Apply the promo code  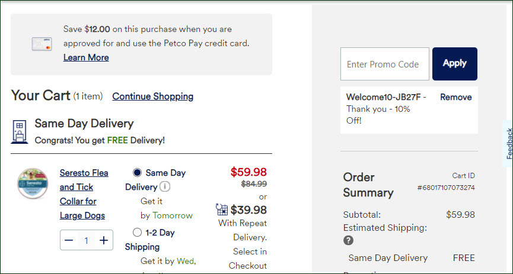455,64
